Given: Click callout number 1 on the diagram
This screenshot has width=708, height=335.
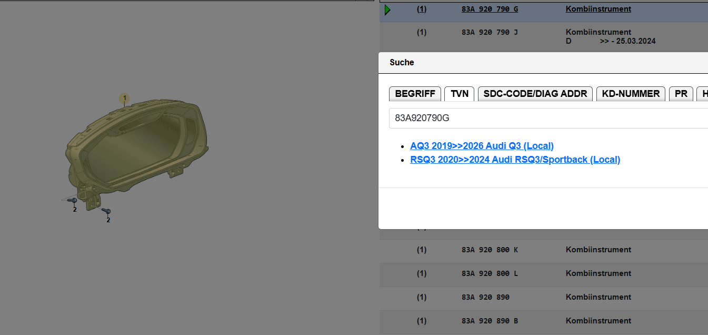Looking at the screenshot, I should 124,98.
